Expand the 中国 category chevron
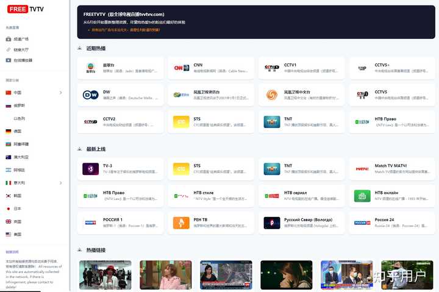 (x=61, y=93)
